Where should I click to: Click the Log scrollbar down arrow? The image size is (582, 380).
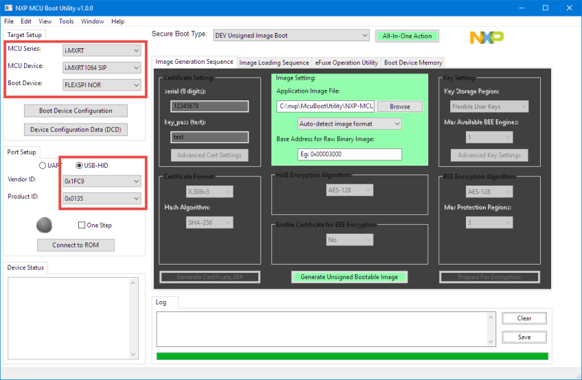coord(491,342)
